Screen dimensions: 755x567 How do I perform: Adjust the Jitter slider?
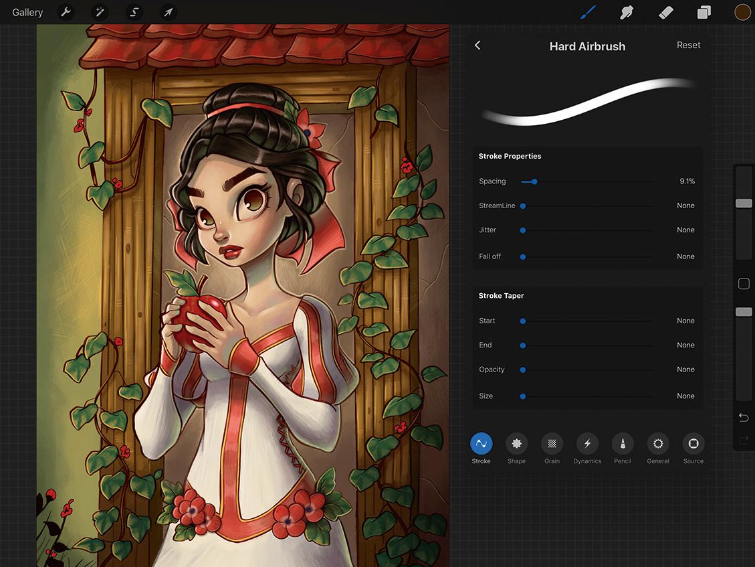(x=587, y=230)
